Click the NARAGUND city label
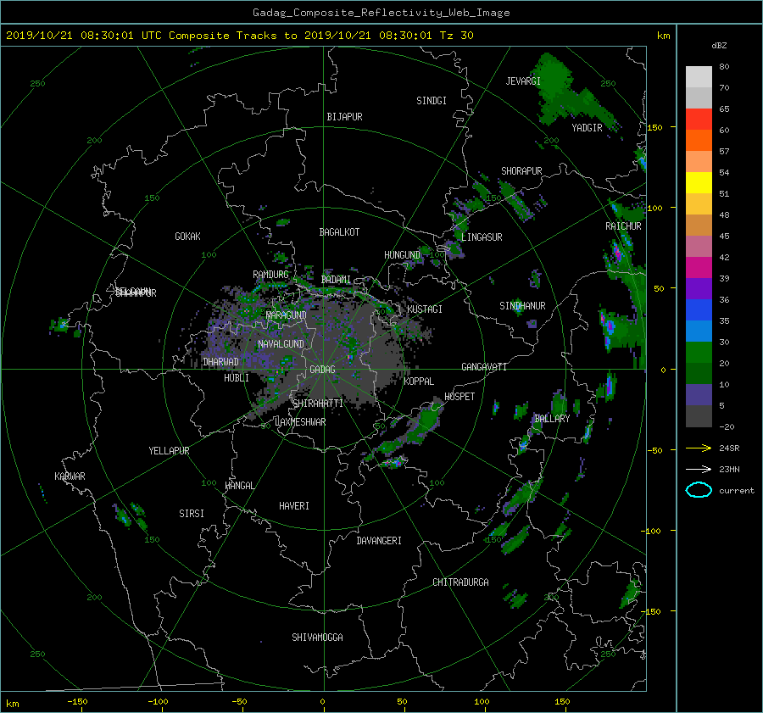The height and width of the screenshot is (713, 763). click(x=287, y=315)
